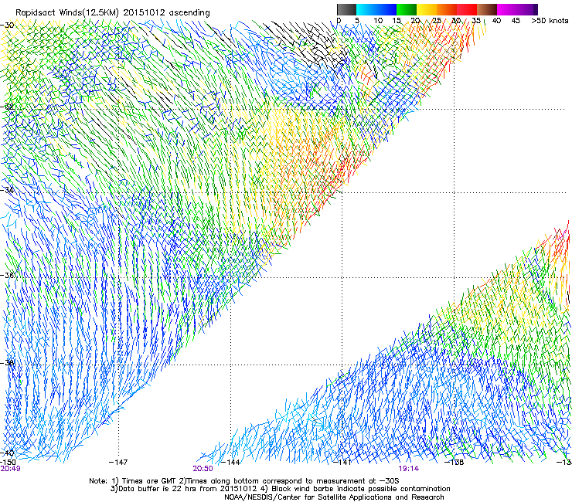Click the red 30-35 knots legend swatch
This screenshot has height=502, width=572.
(467, 9)
